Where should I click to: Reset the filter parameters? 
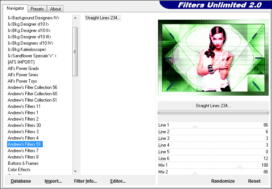point(254,181)
